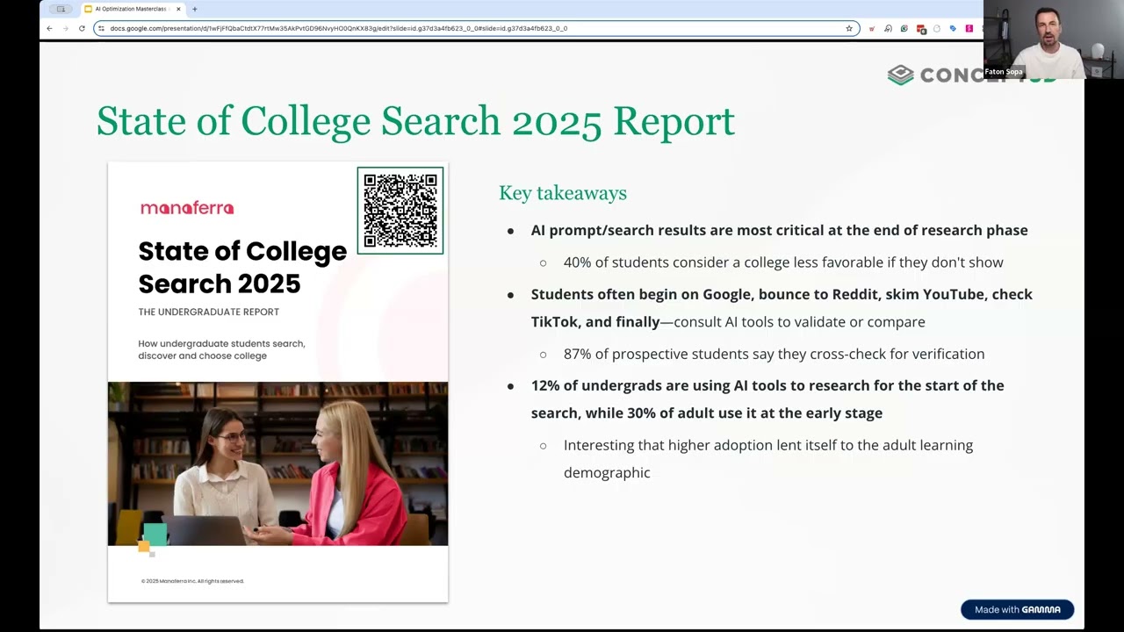The width and height of the screenshot is (1124, 632).
Task: Close the AI Optimization Masterclass tab
Action: pyautogui.click(x=178, y=9)
